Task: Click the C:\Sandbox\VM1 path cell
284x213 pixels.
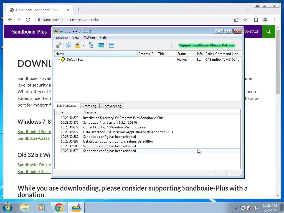Action: pos(222,60)
